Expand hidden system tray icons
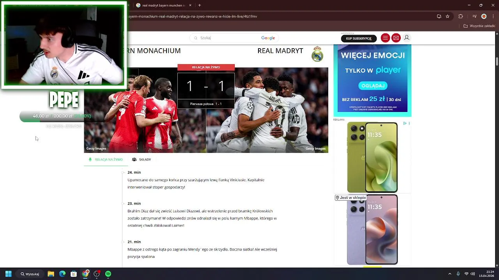This screenshot has height=280, width=499. coord(449,274)
